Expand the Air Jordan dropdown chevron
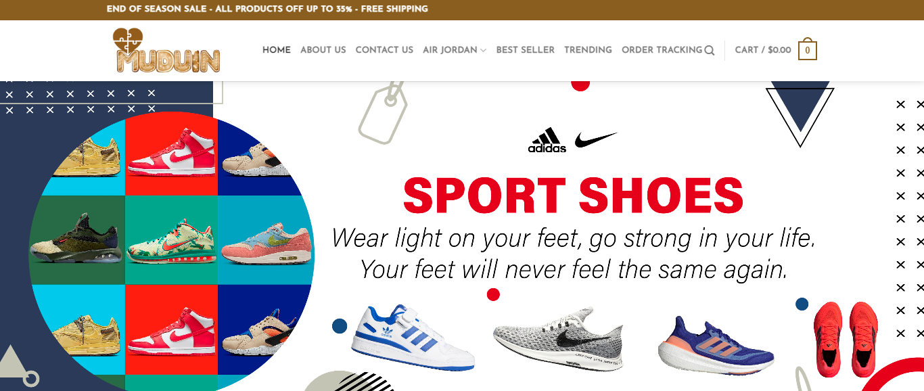The height and width of the screenshot is (391, 924). point(483,51)
